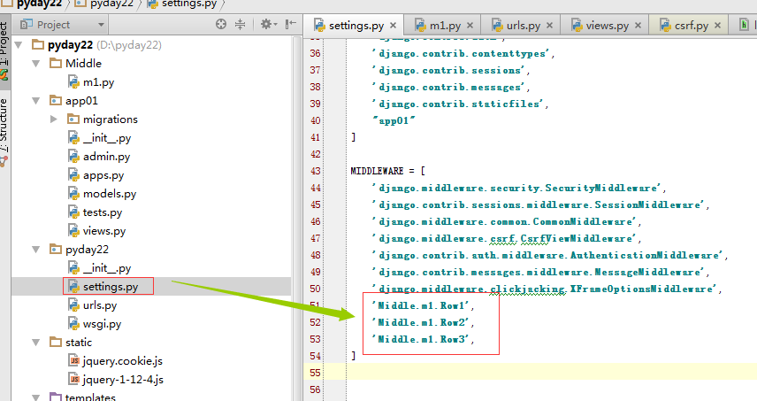Select wsgi.py in the project tree
The height and width of the screenshot is (401, 757).
pyautogui.click(x=102, y=324)
